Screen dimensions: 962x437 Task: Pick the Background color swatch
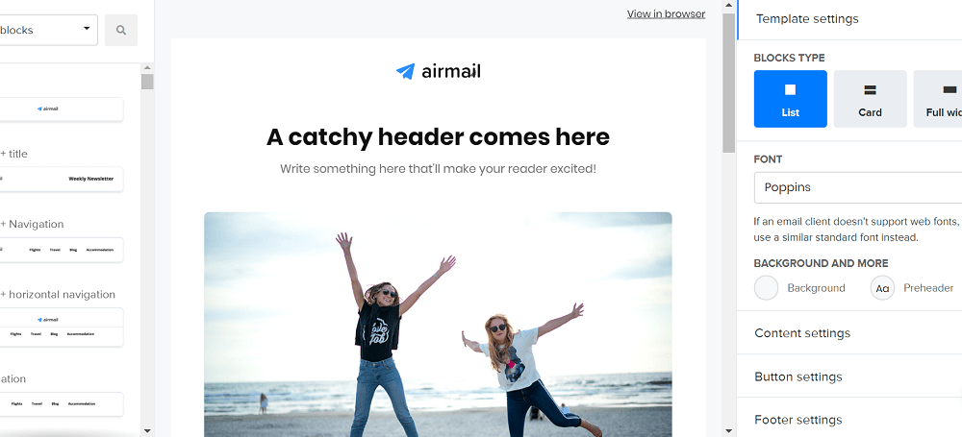point(767,288)
